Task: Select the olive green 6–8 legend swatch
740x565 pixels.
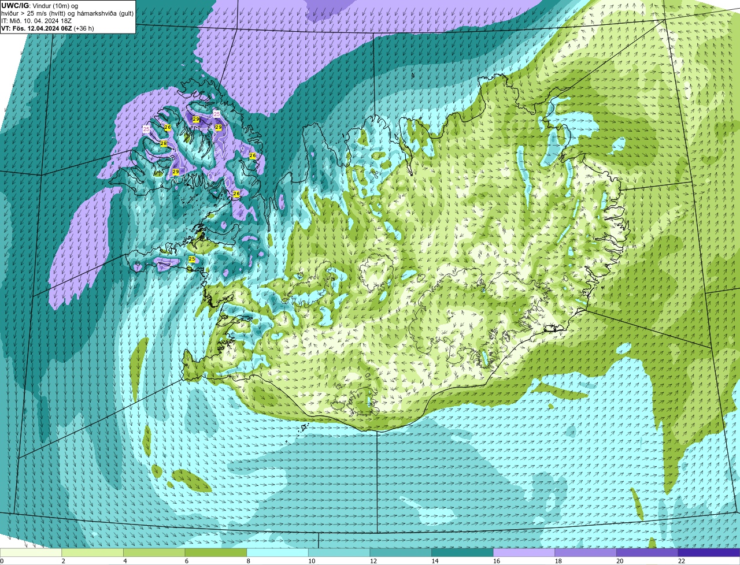Action: click(x=216, y=552)
